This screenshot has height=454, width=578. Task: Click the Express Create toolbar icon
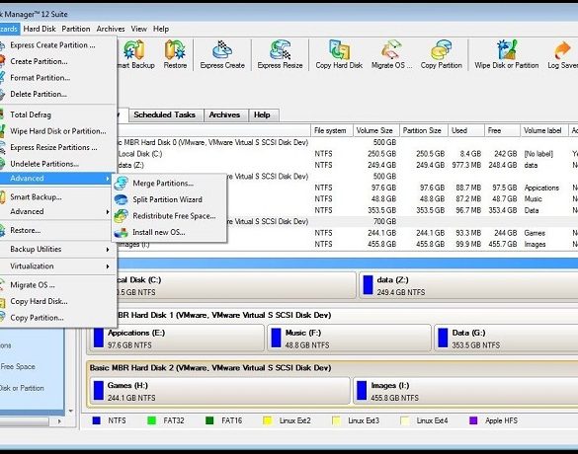222,49
